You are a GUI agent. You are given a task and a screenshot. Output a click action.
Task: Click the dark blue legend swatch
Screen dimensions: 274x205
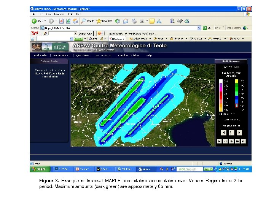237,98
